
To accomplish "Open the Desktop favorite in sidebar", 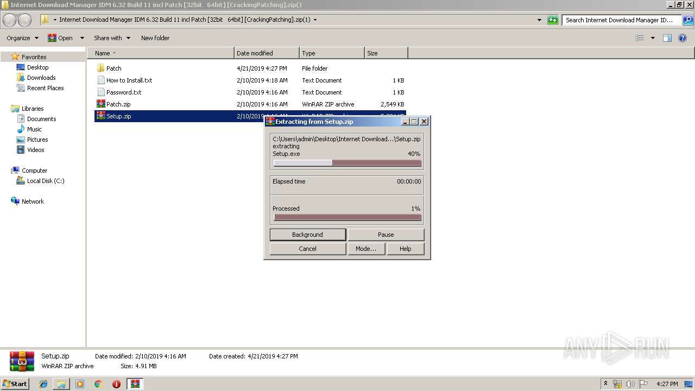I will click(x=37, y=67).
